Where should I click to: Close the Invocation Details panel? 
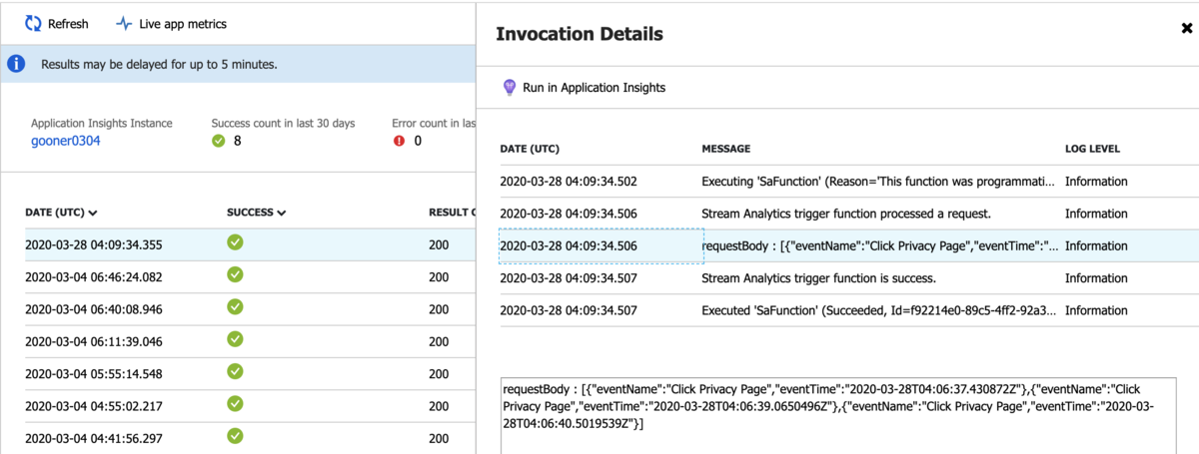pyautogui.click(x=1186, y=29)
